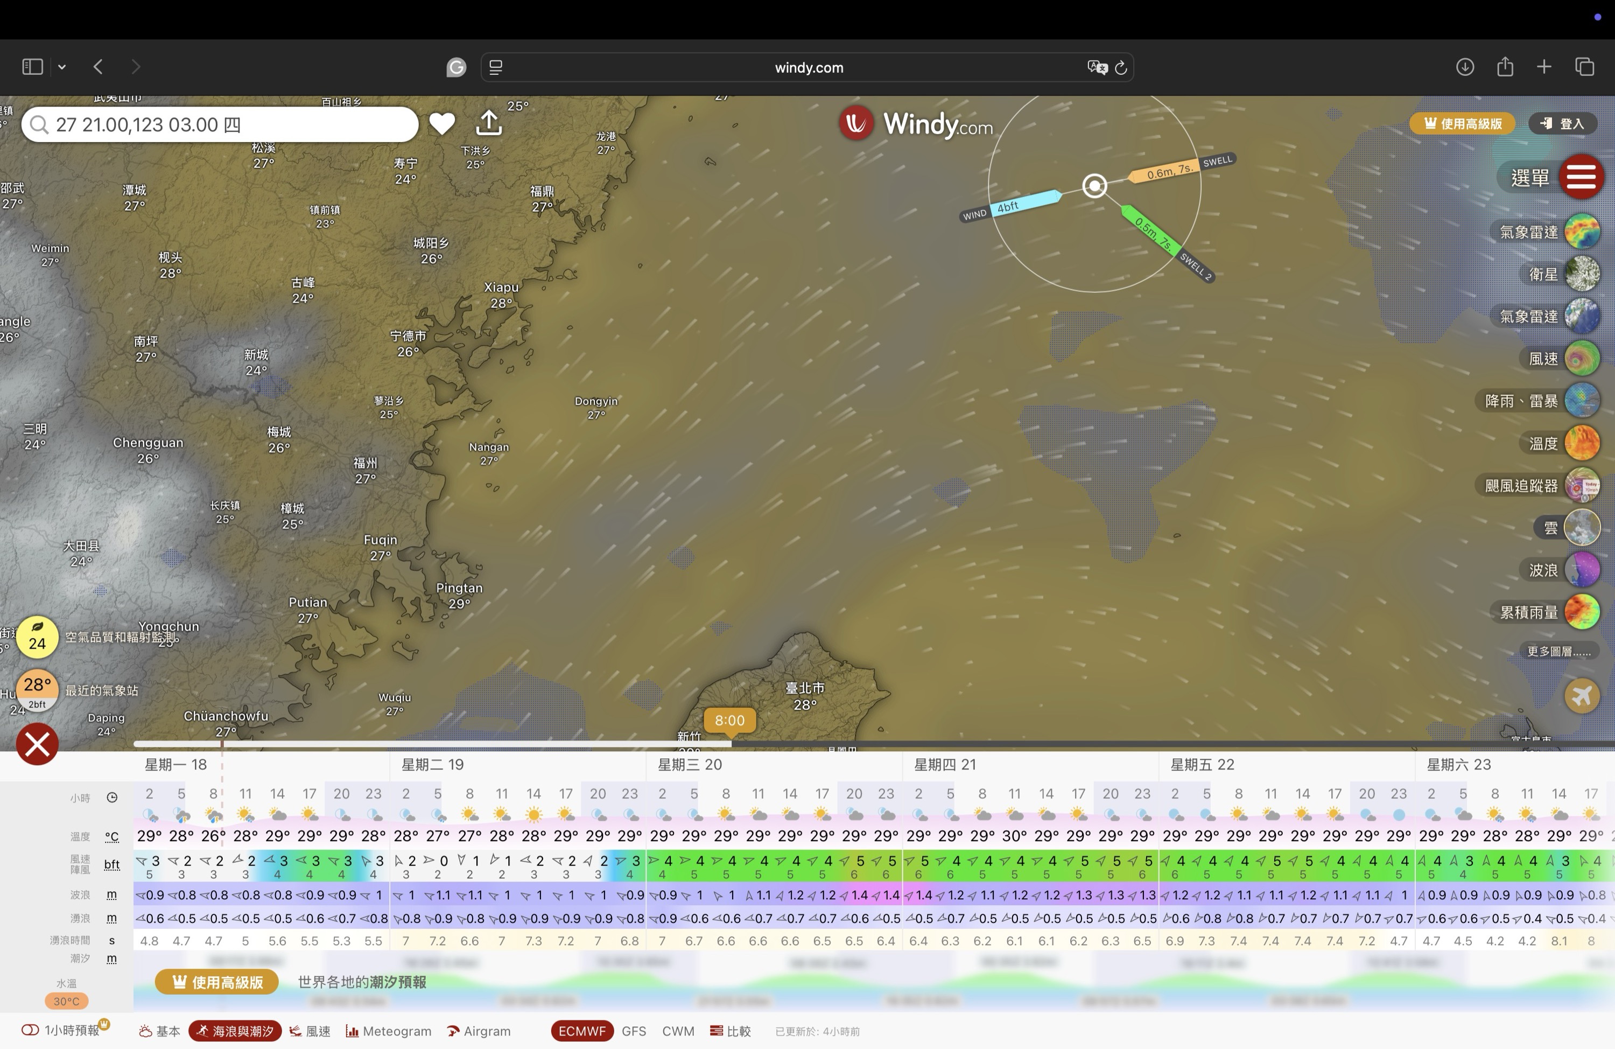
Task: Select the ECMWF forecast model
Action: pyautogui.click(x=581, y=1031)
